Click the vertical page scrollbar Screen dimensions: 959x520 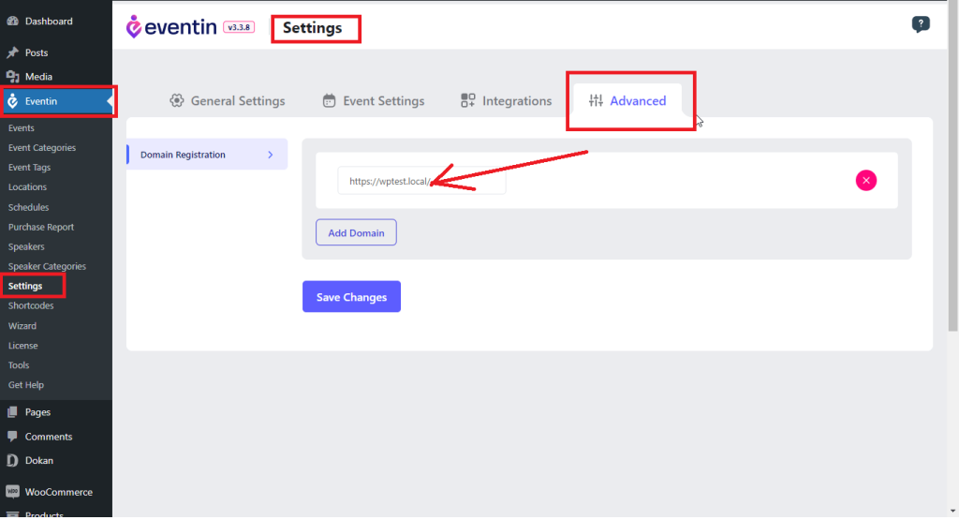pyautogui.click(x=952, y=167)
